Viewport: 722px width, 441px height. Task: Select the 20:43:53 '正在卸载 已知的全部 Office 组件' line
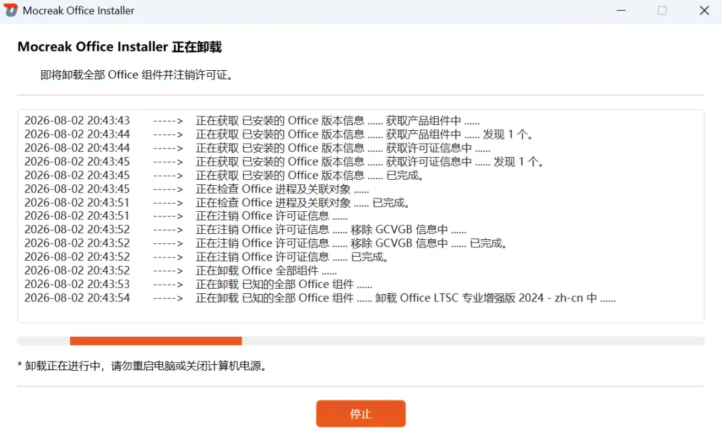pyautogui.click(x=199, y=285)
